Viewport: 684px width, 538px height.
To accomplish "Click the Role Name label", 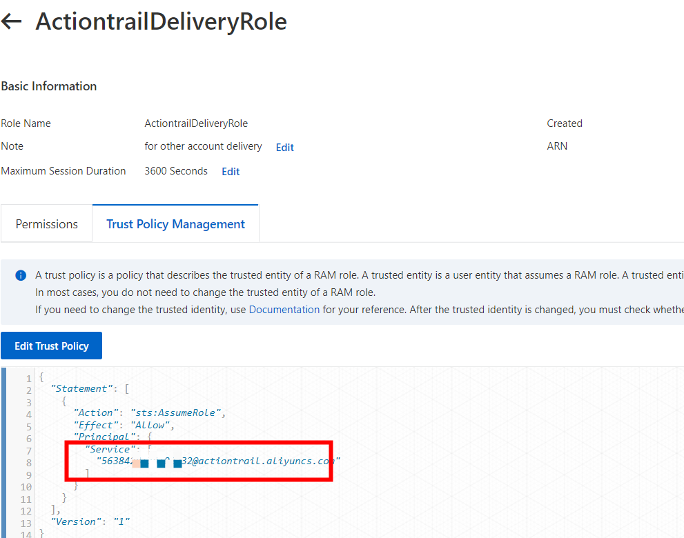I will 26,123.
